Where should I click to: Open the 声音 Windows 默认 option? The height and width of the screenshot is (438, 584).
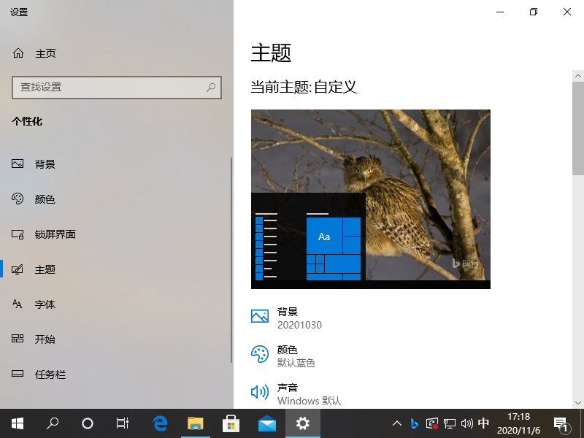click(x=296, y=394)
